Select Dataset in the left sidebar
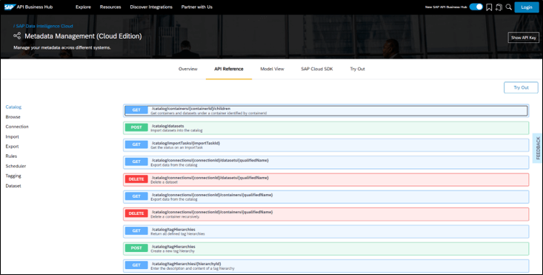This screenshot has height=275, width=543. (13, 186)
